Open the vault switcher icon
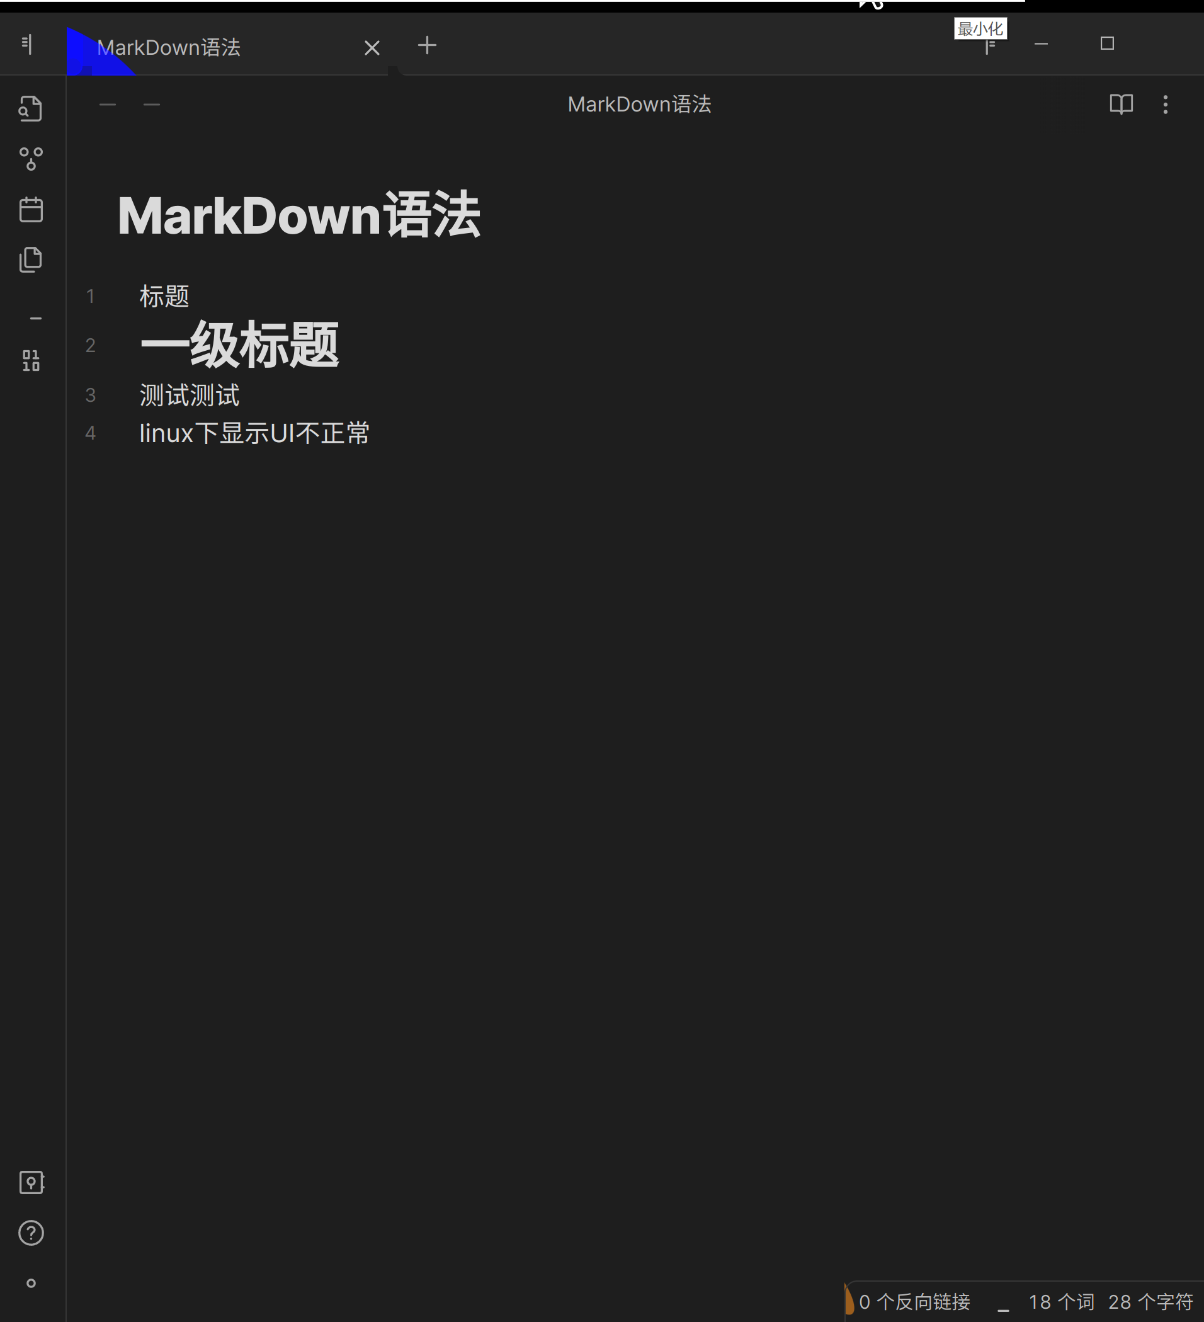1204x1322 pixels. coord(30,1182)
